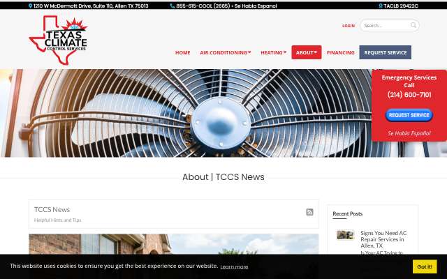Click the Texas Climate Control Services logo
This screenshot has height=279, width=447.
click(58, 40)
